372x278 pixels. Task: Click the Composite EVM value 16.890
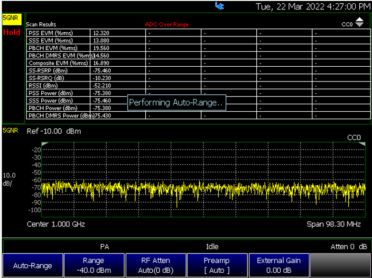[x=102, y=63]
